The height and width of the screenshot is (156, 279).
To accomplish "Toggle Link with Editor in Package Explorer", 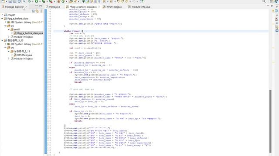I will pyautogui.click(x=37, y=11).
